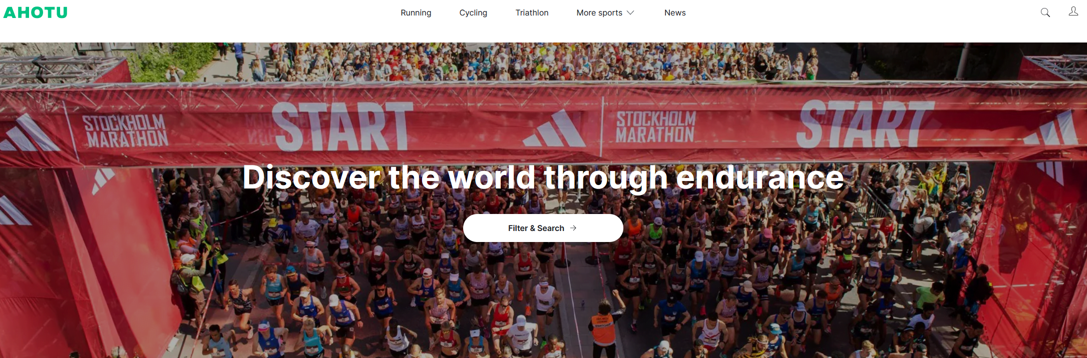This screenshot has height=358, width=1087.
Task: Click the right START sign on the banner
Action: (x=865, y=123)
